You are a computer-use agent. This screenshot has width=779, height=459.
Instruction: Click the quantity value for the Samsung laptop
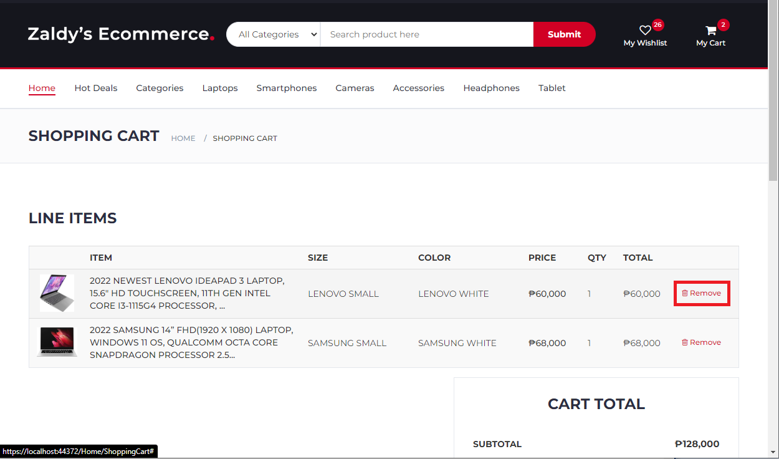[x=589, y=342]
